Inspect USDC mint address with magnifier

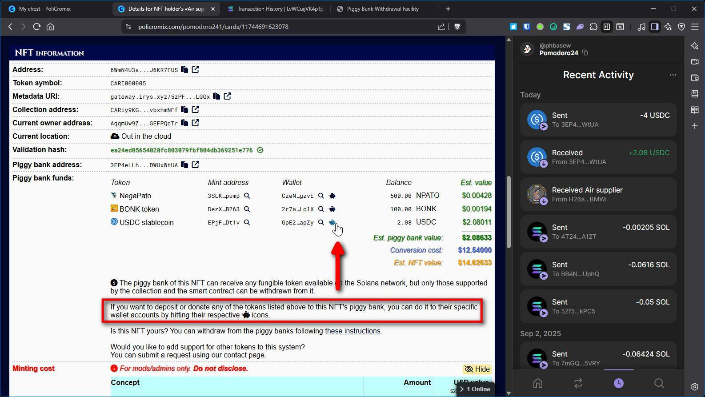(247, 223)
